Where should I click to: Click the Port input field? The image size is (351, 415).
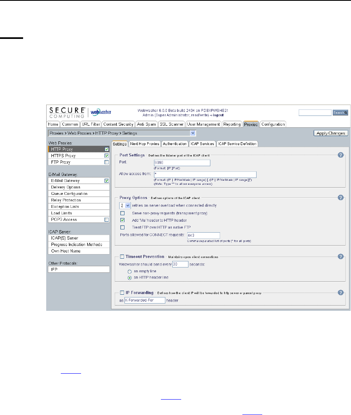tap(182, 163)
